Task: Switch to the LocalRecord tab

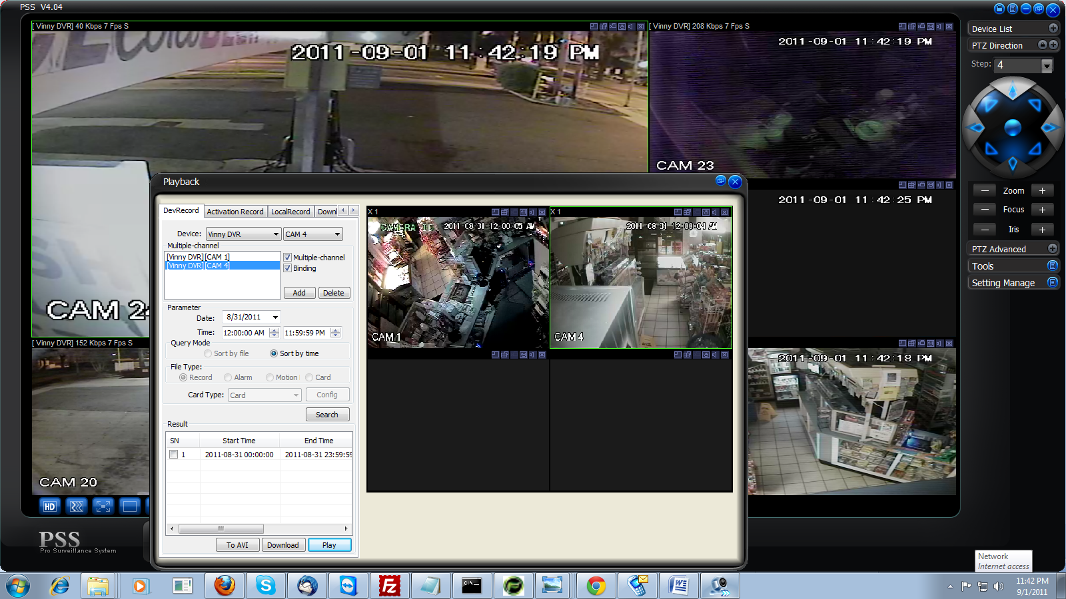Action: [290, 212]
